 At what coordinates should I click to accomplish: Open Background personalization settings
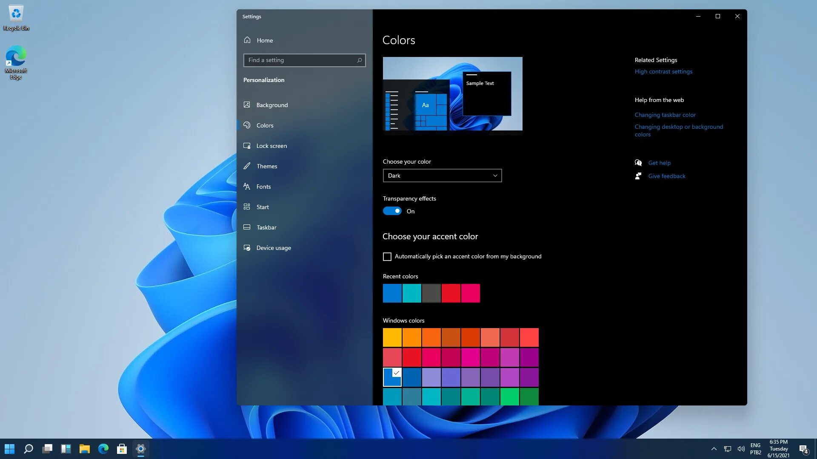pyautogui.click(x=272, y=105)
